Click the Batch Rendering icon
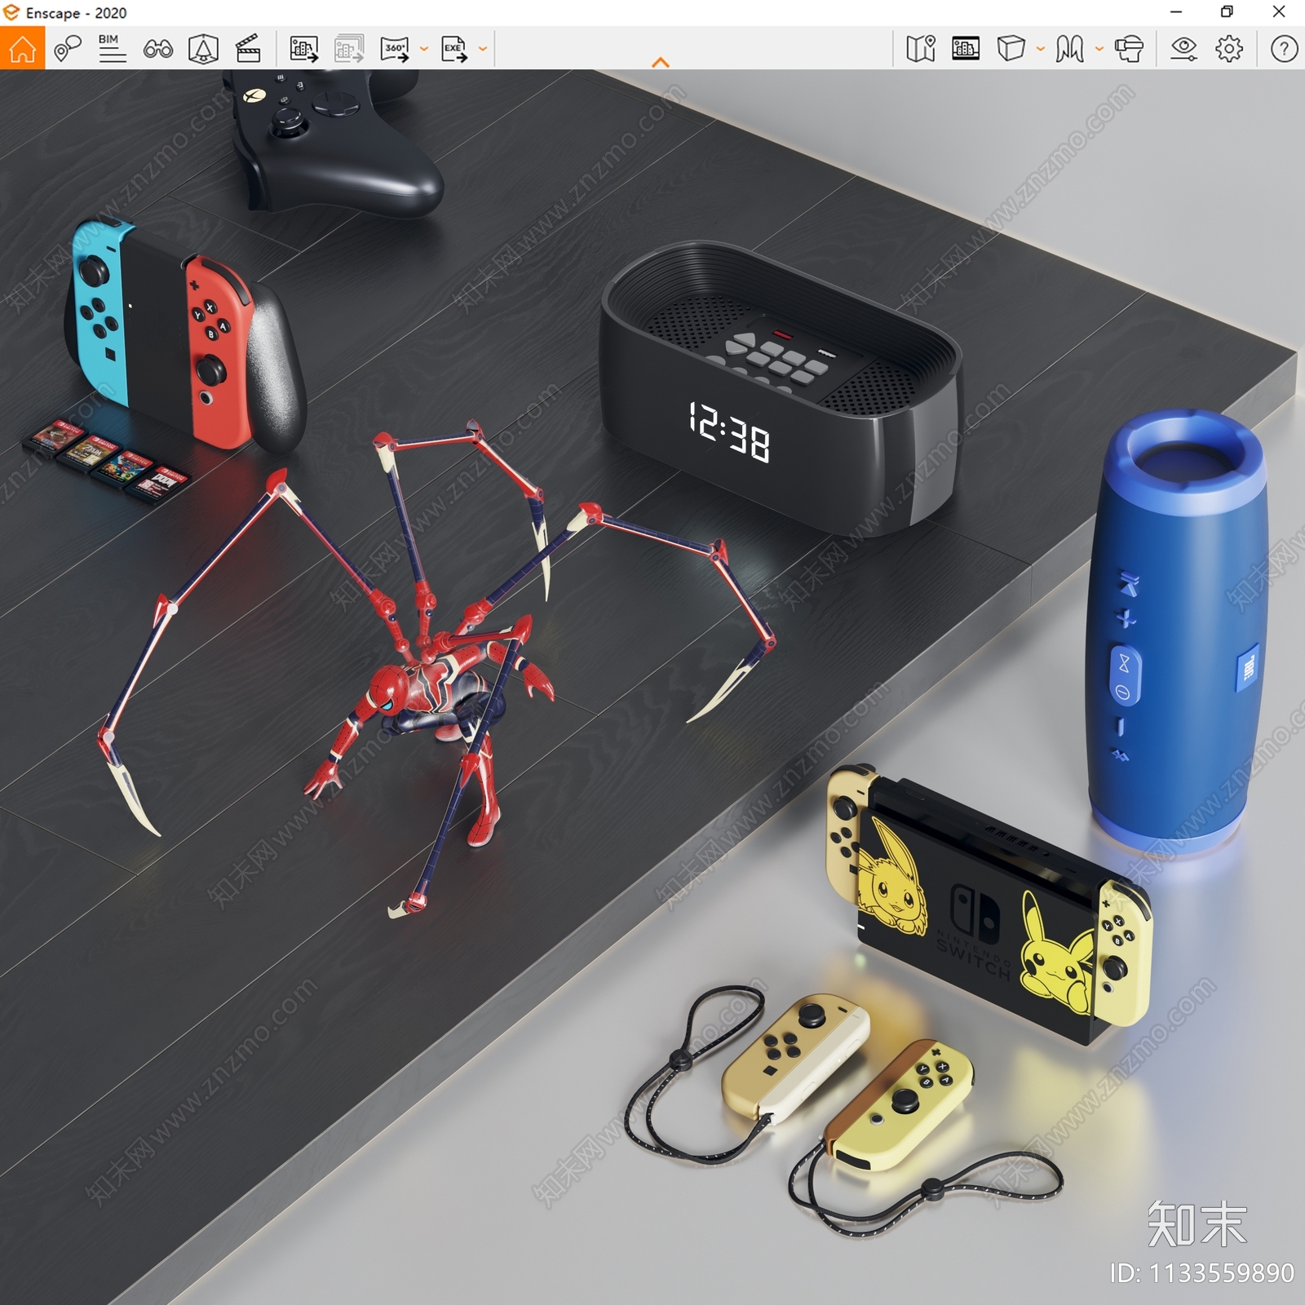Image resolution: width=1305 pixels, height=1305 pixels. tap(349, 49)
